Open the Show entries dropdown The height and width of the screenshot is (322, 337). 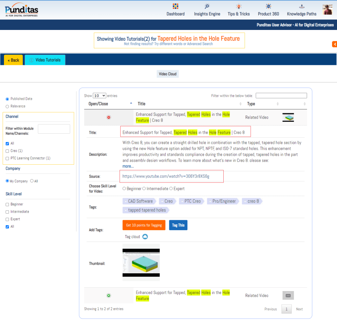pyautogui.click(x=99, y=96)
